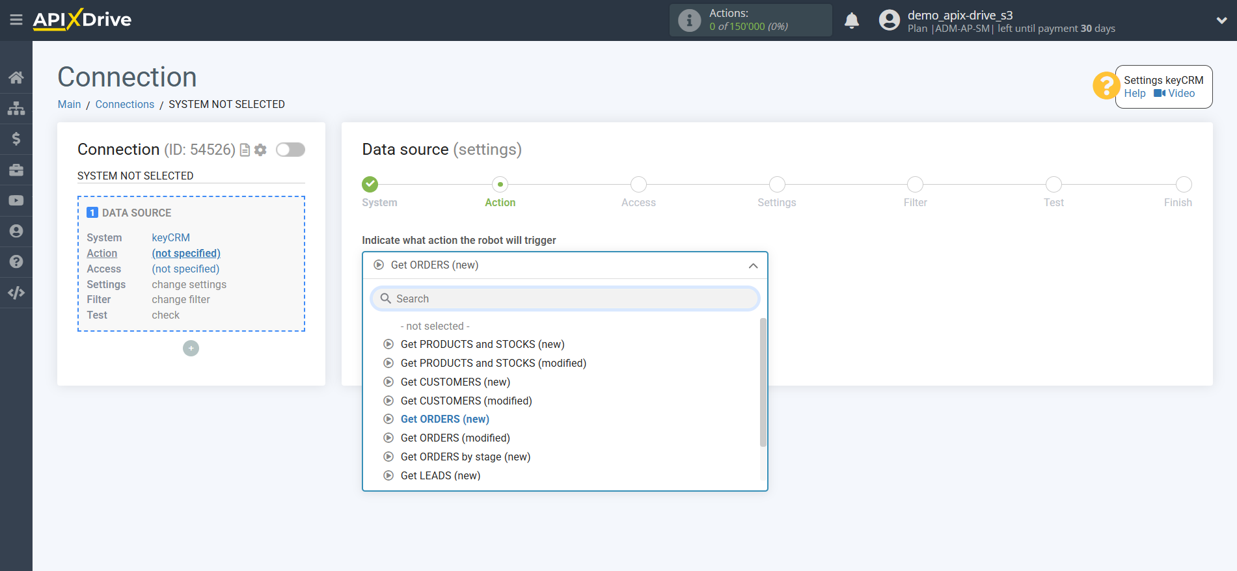This screenshot has width=1237, height=571.
Task: Click the ApiX-Drive logo
Action: coord(82,20)
